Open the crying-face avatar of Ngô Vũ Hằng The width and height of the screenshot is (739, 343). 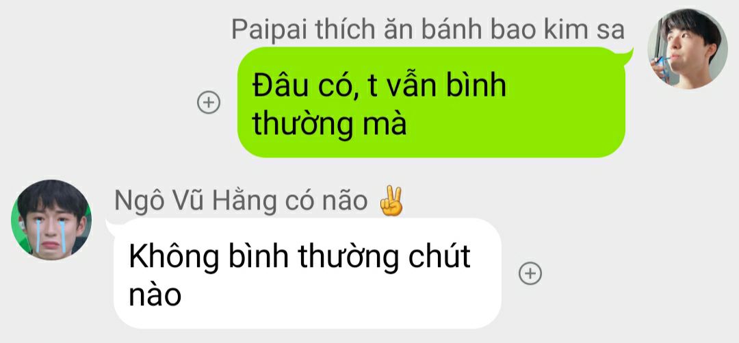point(51,220)
